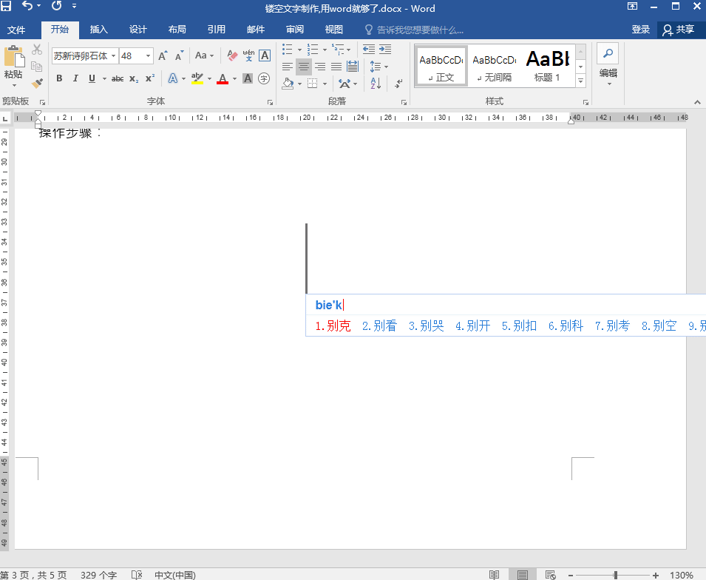Apply character shading icon
Screen dimensions: 706x580
[x=248, y=78]
